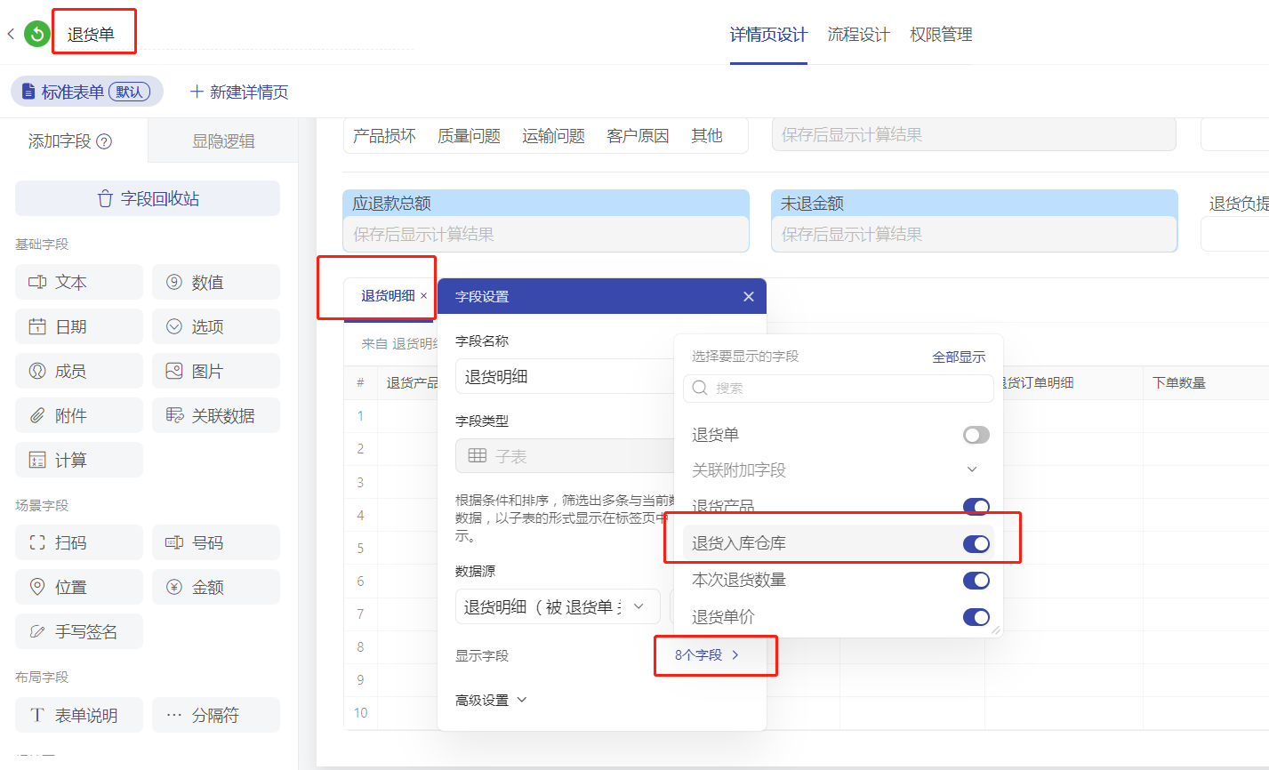Toggle the 退货单 display switch on

(x=976, y=435)
